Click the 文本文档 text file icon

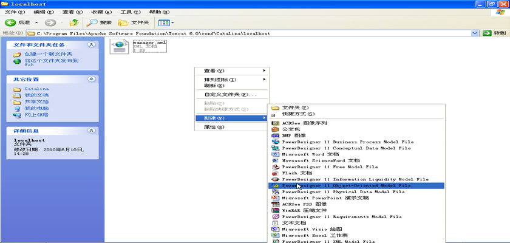click(276, 223)
